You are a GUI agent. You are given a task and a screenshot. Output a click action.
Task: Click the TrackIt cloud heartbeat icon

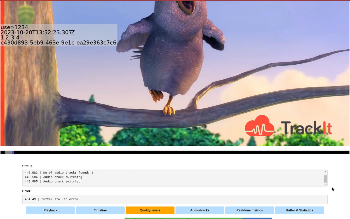[x=260, y=125]
